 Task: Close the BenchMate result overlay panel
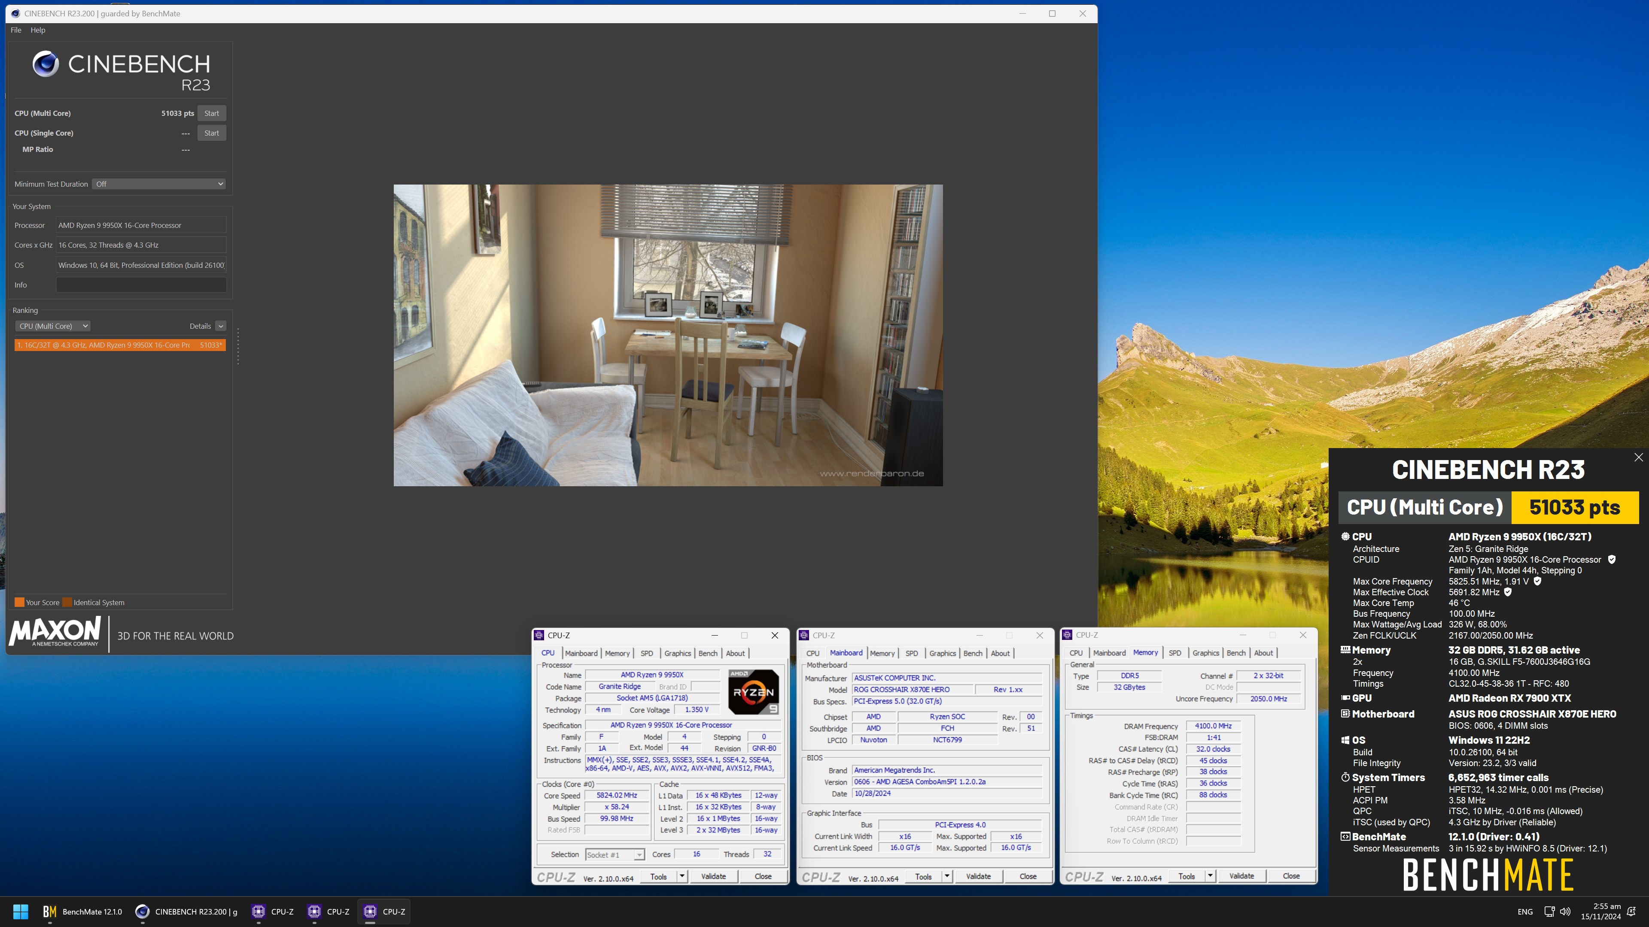(1638, 457)
